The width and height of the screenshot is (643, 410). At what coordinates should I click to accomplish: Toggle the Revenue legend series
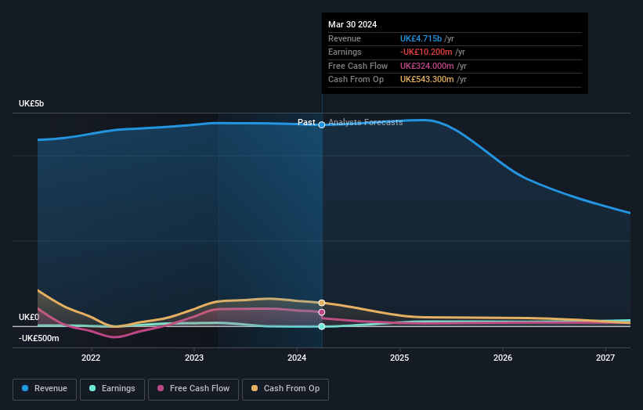click(45, 389)
